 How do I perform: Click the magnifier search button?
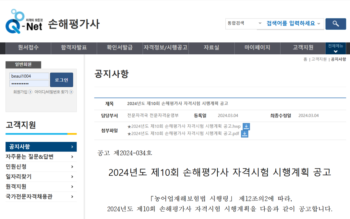[x=335, y=24]
